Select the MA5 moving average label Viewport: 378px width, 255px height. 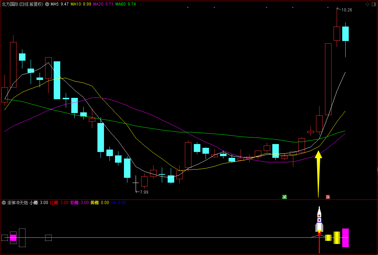(x=60, y=4)
